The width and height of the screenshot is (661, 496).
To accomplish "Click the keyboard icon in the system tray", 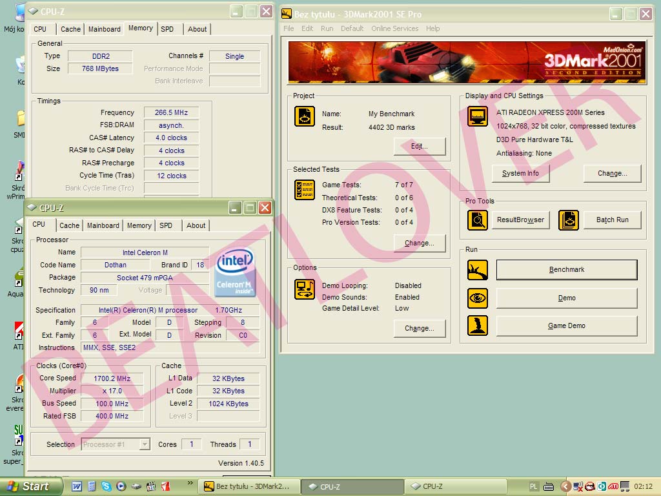I will click(x=549, y=487).
